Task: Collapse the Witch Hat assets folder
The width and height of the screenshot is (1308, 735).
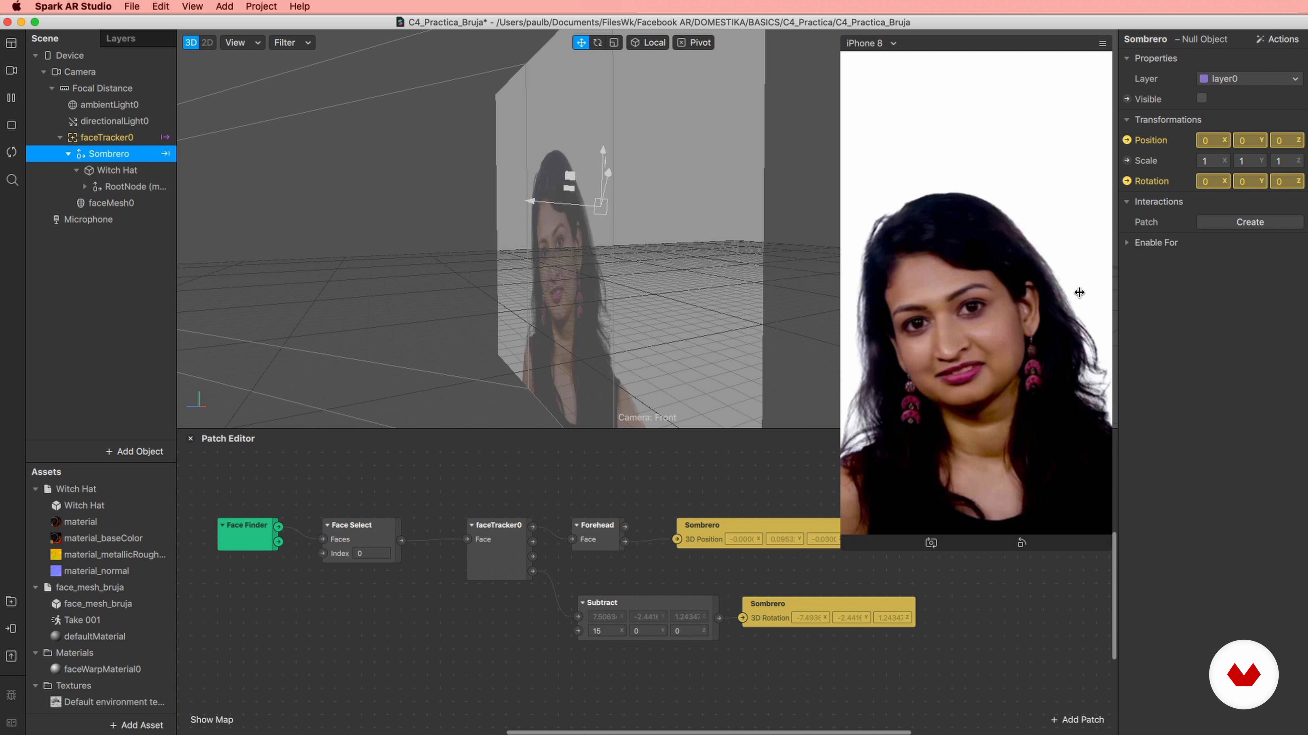Action: pos(35,489)
